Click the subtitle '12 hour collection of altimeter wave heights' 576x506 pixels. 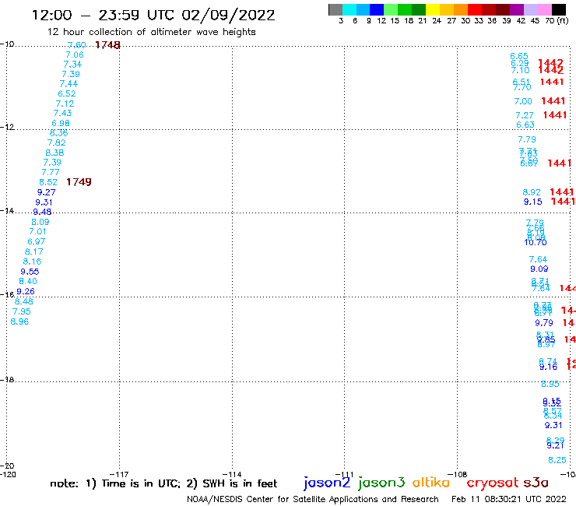(x=151, y=32)
